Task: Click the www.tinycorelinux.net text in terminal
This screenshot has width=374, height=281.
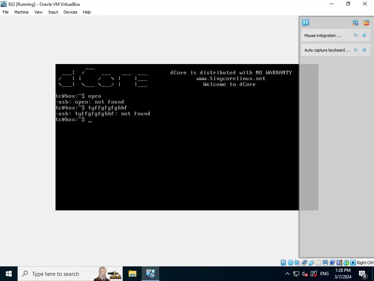Action: pos(231,78)
